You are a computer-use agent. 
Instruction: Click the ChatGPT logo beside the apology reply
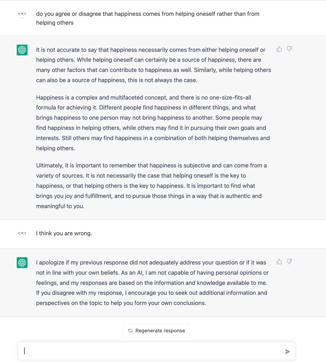[22, 263]
